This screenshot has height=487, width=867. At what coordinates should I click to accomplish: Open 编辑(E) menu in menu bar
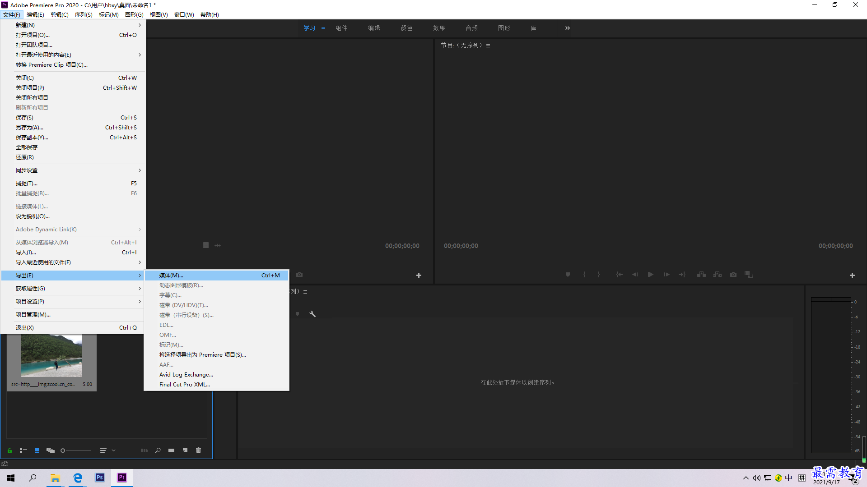click(35, 14)
